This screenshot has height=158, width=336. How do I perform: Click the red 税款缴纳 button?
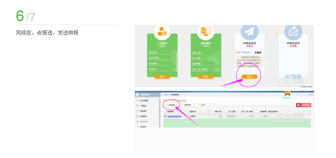303,105
